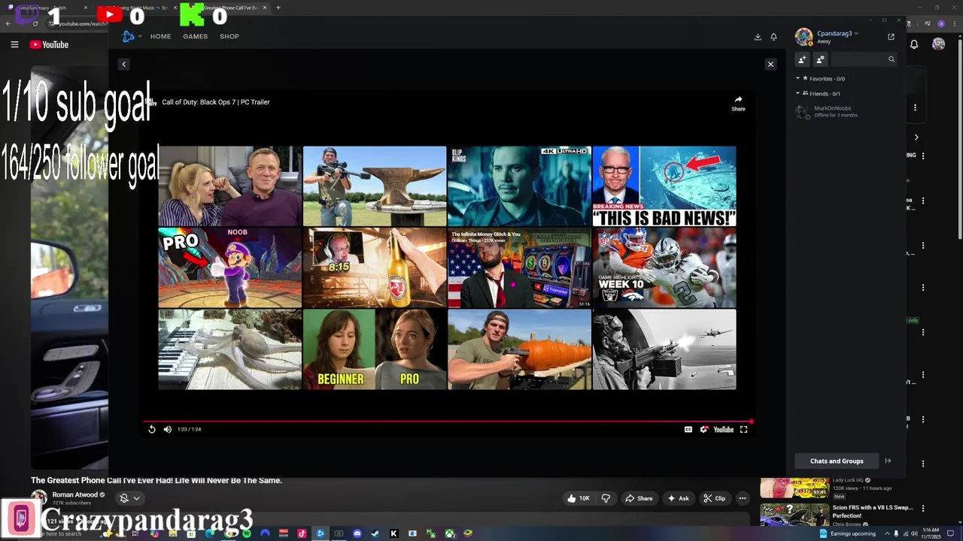Image resolution: width=963 pixels, height=541 pixels.
Task: Click the Add a Friend icon
Action: click(802, 59)
